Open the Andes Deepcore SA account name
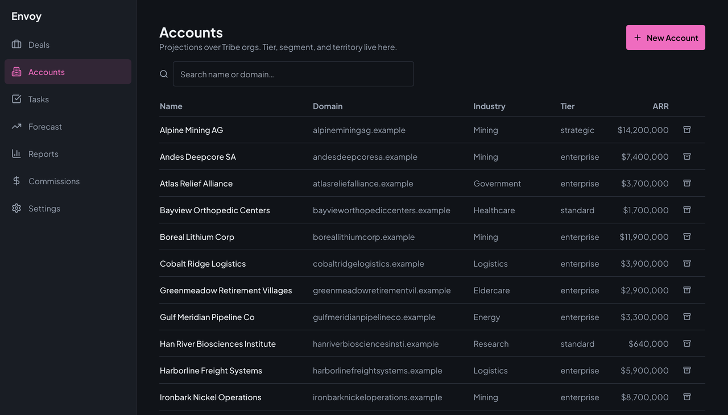Viewport: 728px width, 415px height. [198, 157]
